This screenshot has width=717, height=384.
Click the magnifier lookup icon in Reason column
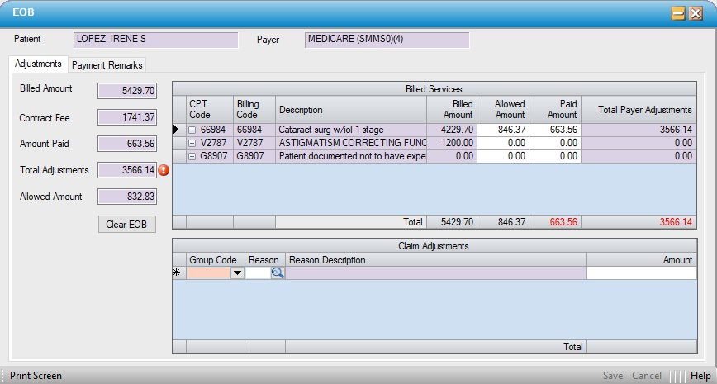click(x=278, y=273)
